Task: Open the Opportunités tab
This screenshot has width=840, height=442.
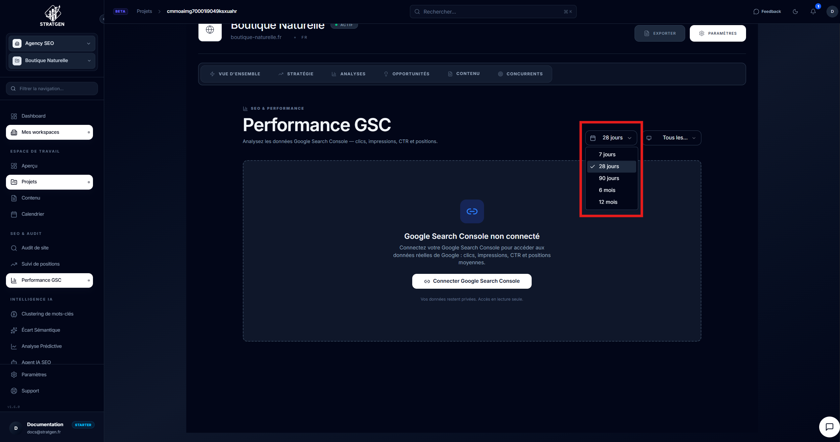Action: tap(410, 74)
